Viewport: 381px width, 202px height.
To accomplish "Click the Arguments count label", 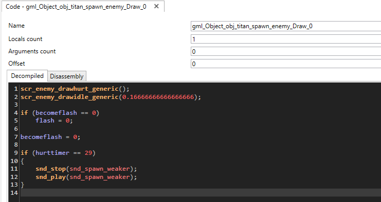I will (32, 51).
